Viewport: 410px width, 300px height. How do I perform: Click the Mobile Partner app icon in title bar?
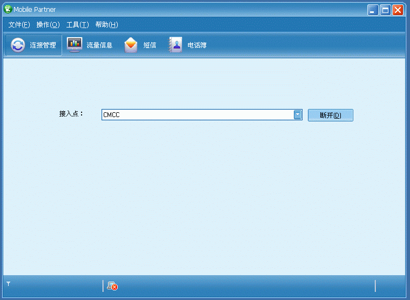coord(8,9)
